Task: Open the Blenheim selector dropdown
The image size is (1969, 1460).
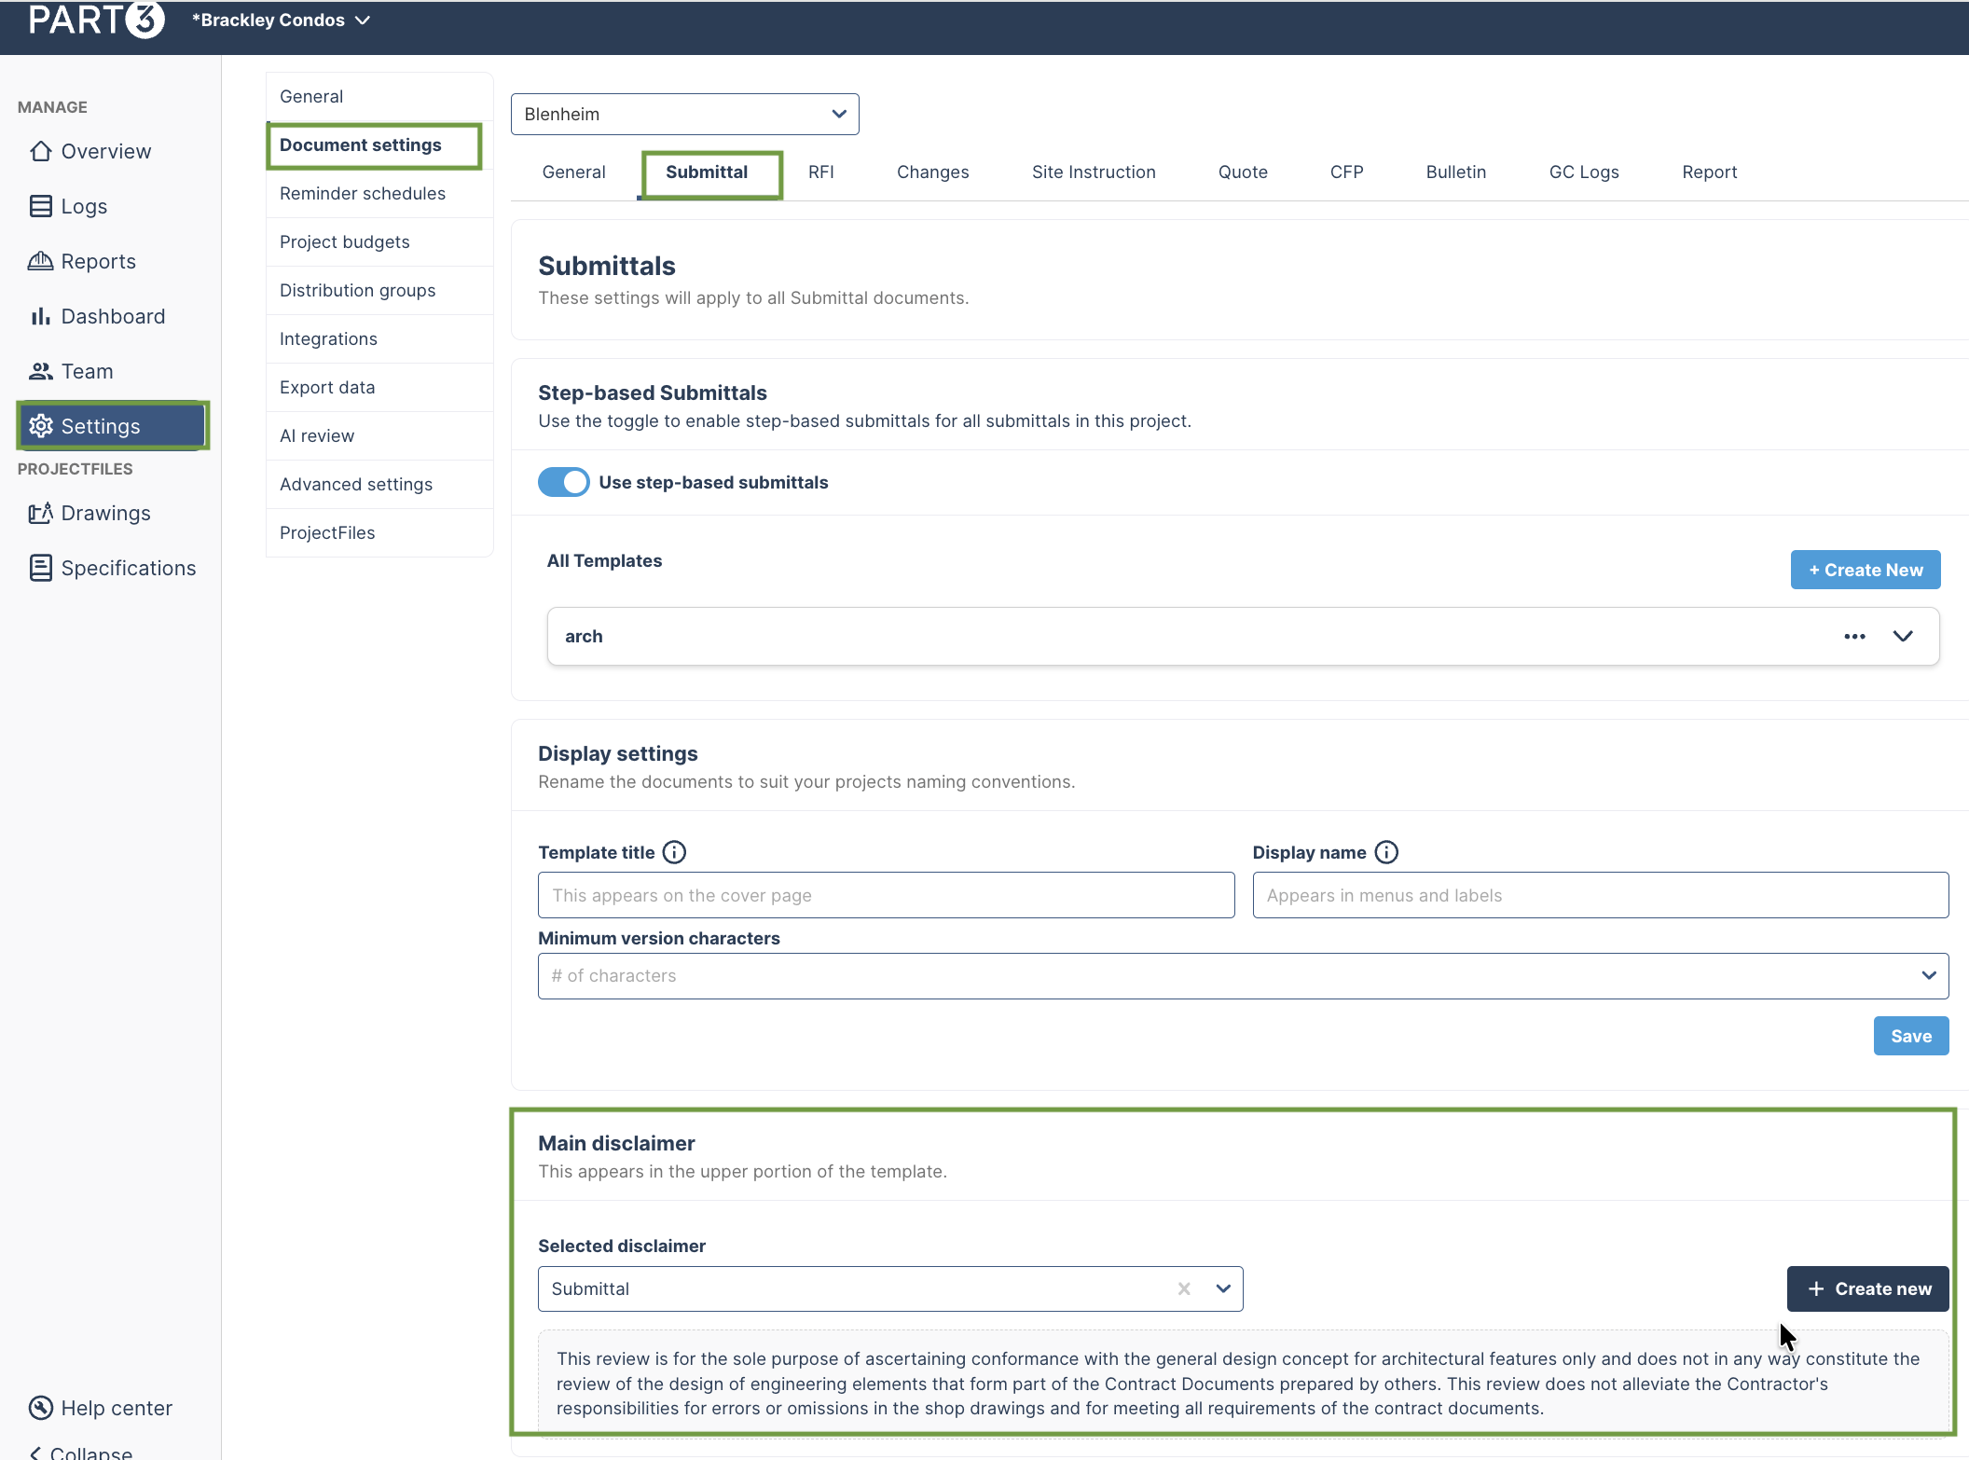Action: (685, 114)
